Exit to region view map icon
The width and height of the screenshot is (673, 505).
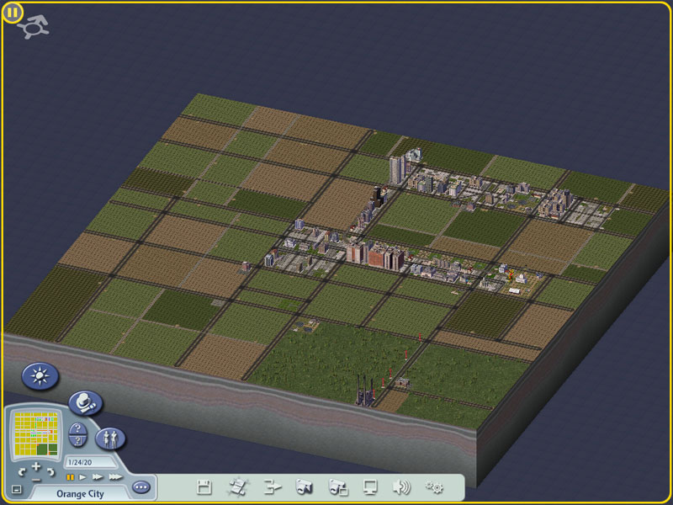click(238, 487)
